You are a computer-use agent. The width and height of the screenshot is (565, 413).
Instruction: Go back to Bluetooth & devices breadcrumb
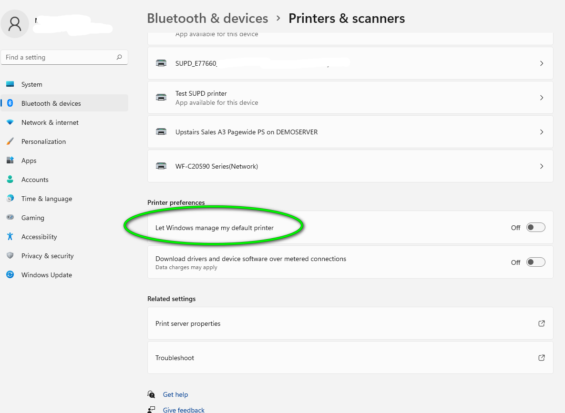pyautogui.click(x=207, y=18)
